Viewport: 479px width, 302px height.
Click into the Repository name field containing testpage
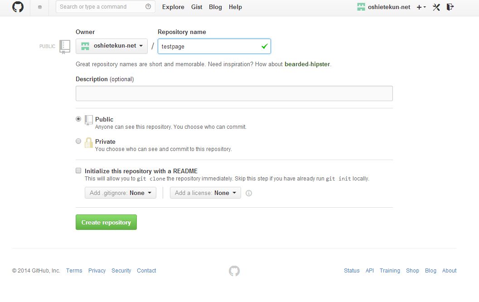click(x=214, y=46)
